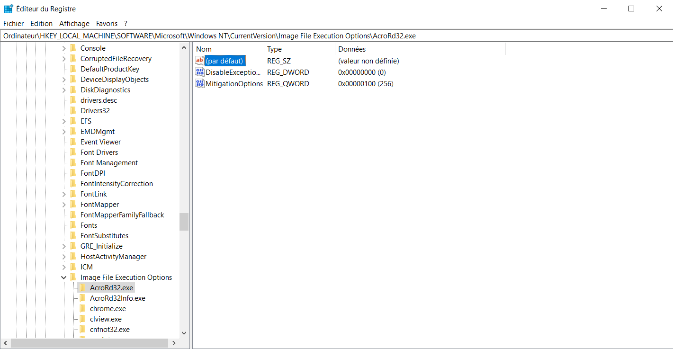Expand the DeviceDisplayObjects key
This screenshot has height=349, width=673.
pos(64,80)
